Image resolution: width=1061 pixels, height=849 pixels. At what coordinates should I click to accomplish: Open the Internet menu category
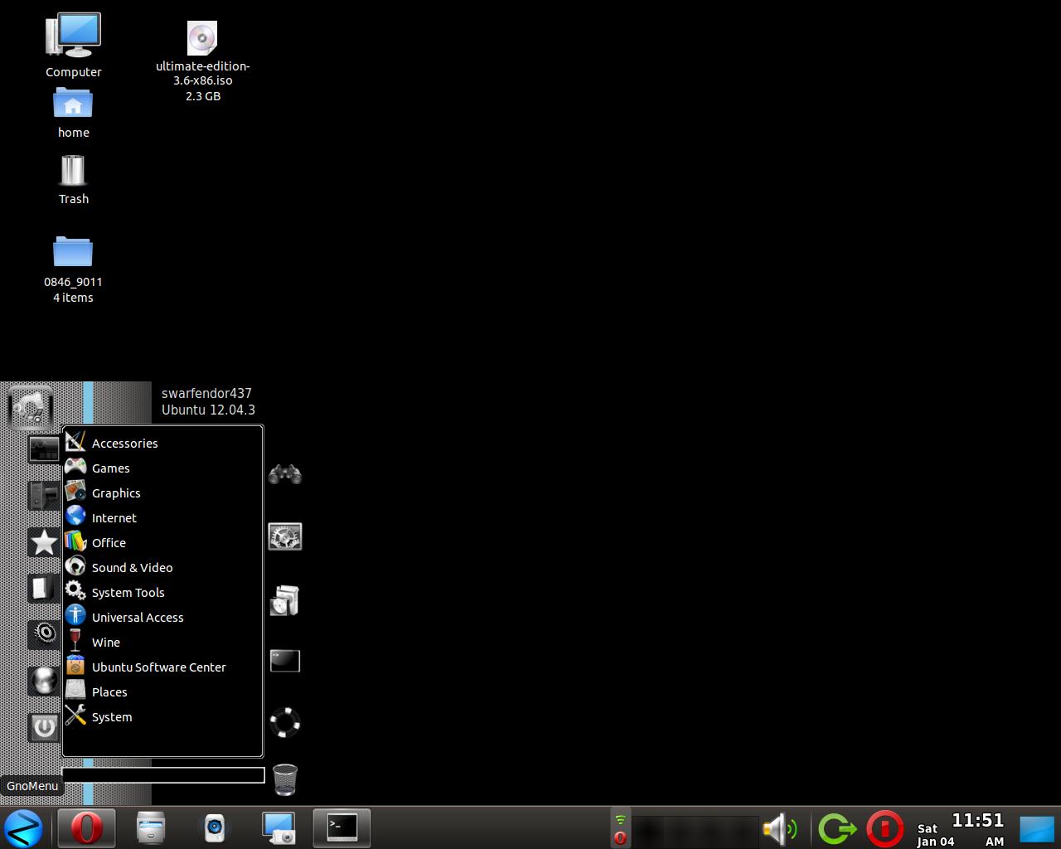point(114,518)
